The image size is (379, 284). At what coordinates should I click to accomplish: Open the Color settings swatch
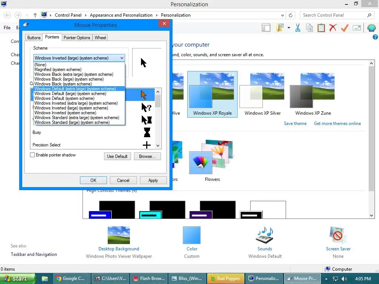pos(192,235)
